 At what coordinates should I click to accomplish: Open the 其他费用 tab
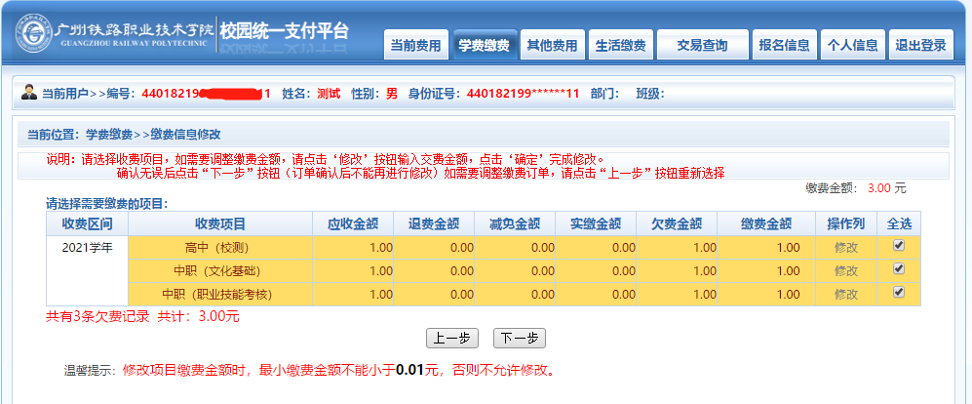552,45
